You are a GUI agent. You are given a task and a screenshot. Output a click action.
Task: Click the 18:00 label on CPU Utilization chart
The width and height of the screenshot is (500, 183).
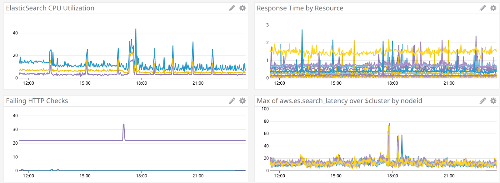click(x=142, y=83)
